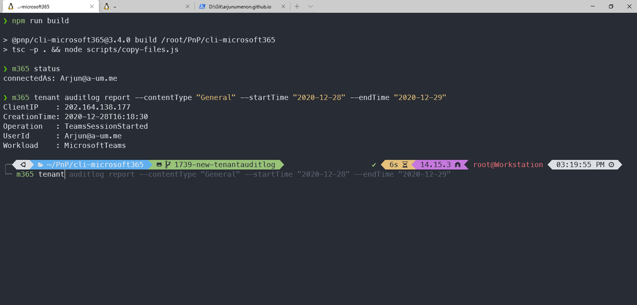Click the GitHub cat icon in the prompt
This screenshot has width=637, height=305.
point(158,165)
